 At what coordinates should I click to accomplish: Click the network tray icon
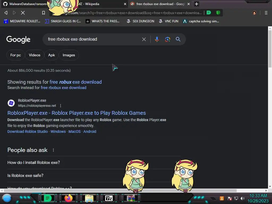[236, 198]
